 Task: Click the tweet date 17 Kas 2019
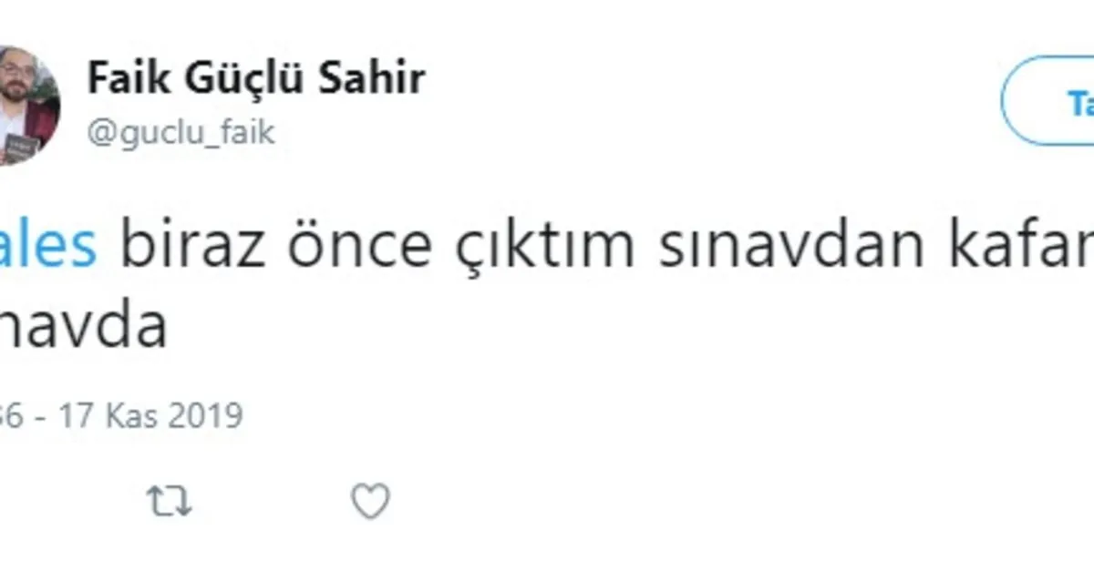150,416
